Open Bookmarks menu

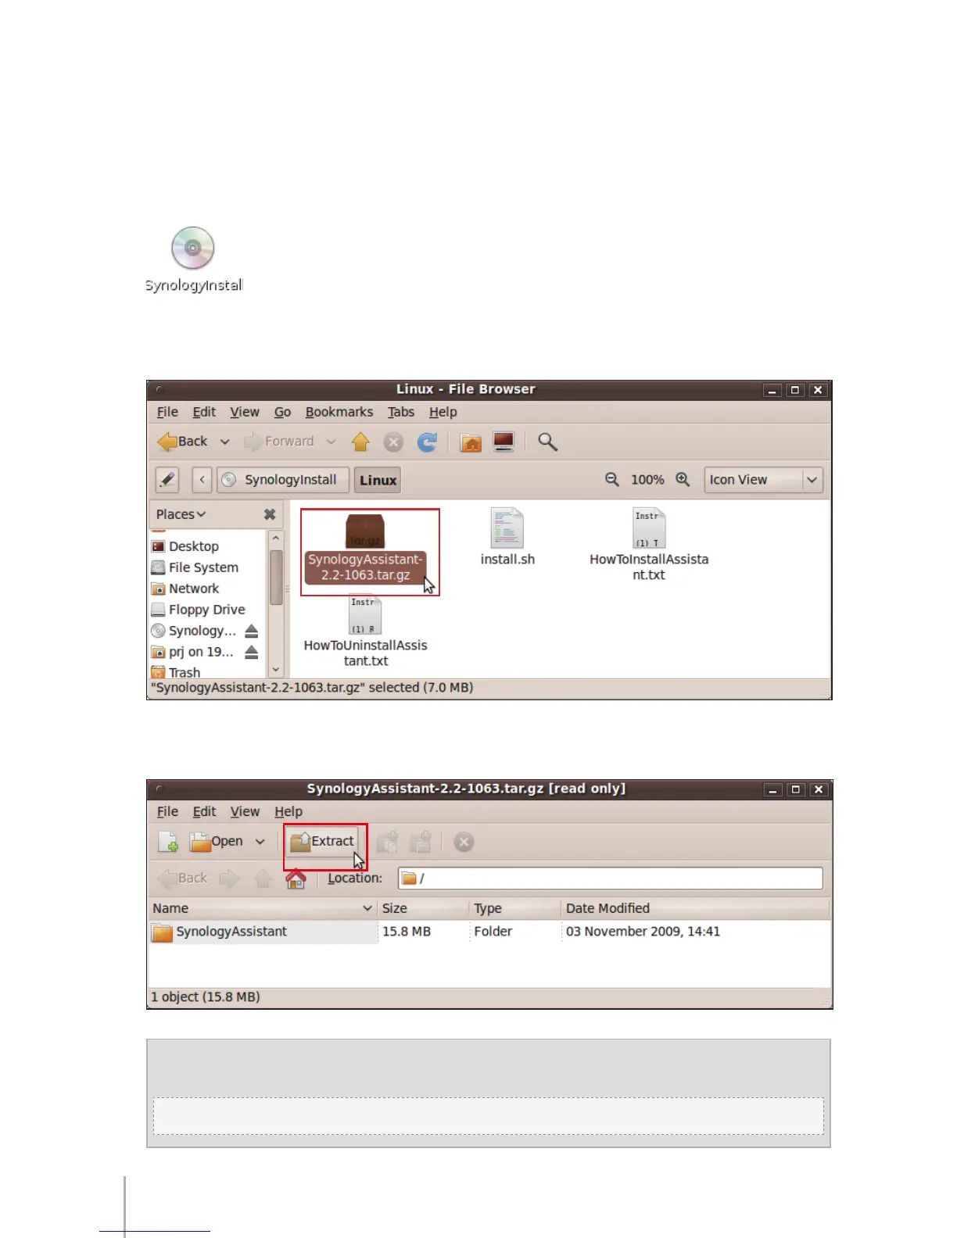pyautogui.click(x=339, y=412)
